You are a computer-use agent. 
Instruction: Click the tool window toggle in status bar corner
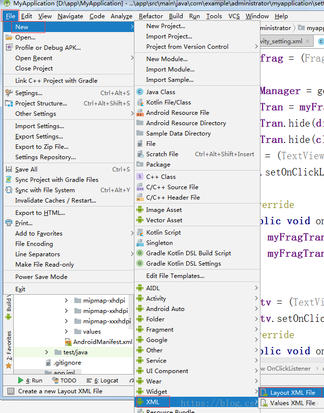(11, 391)
